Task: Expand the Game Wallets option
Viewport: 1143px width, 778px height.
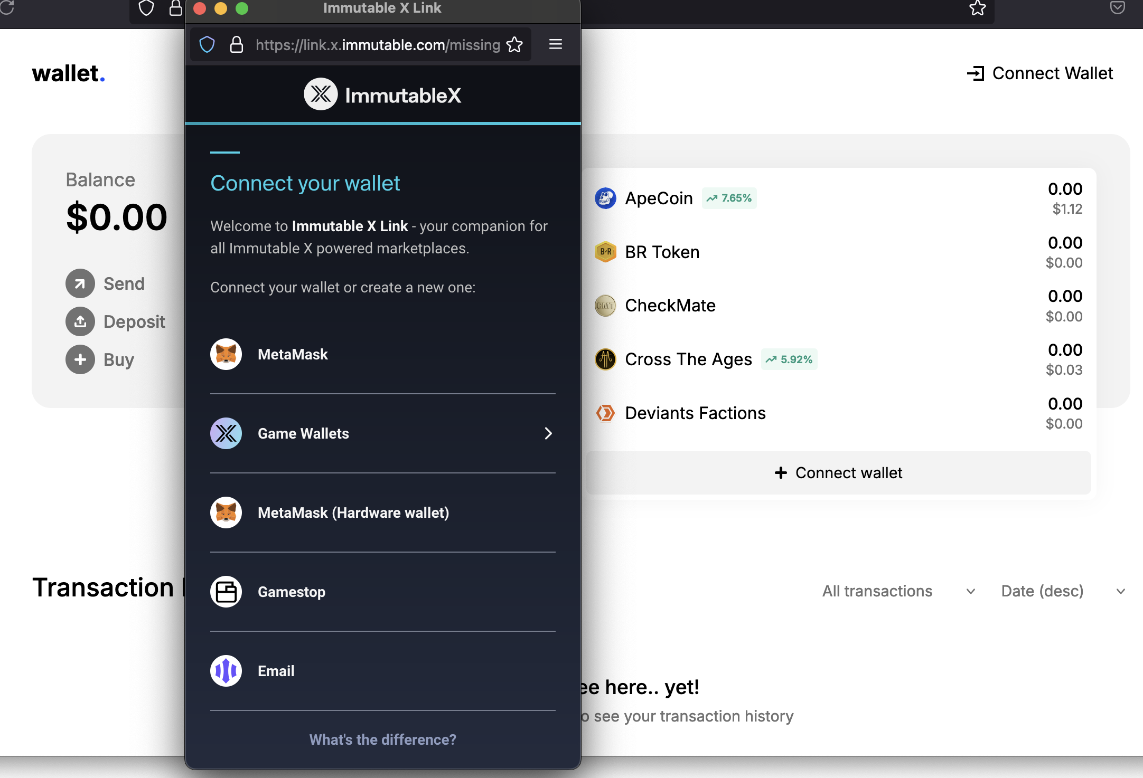Action: point(382,432)
